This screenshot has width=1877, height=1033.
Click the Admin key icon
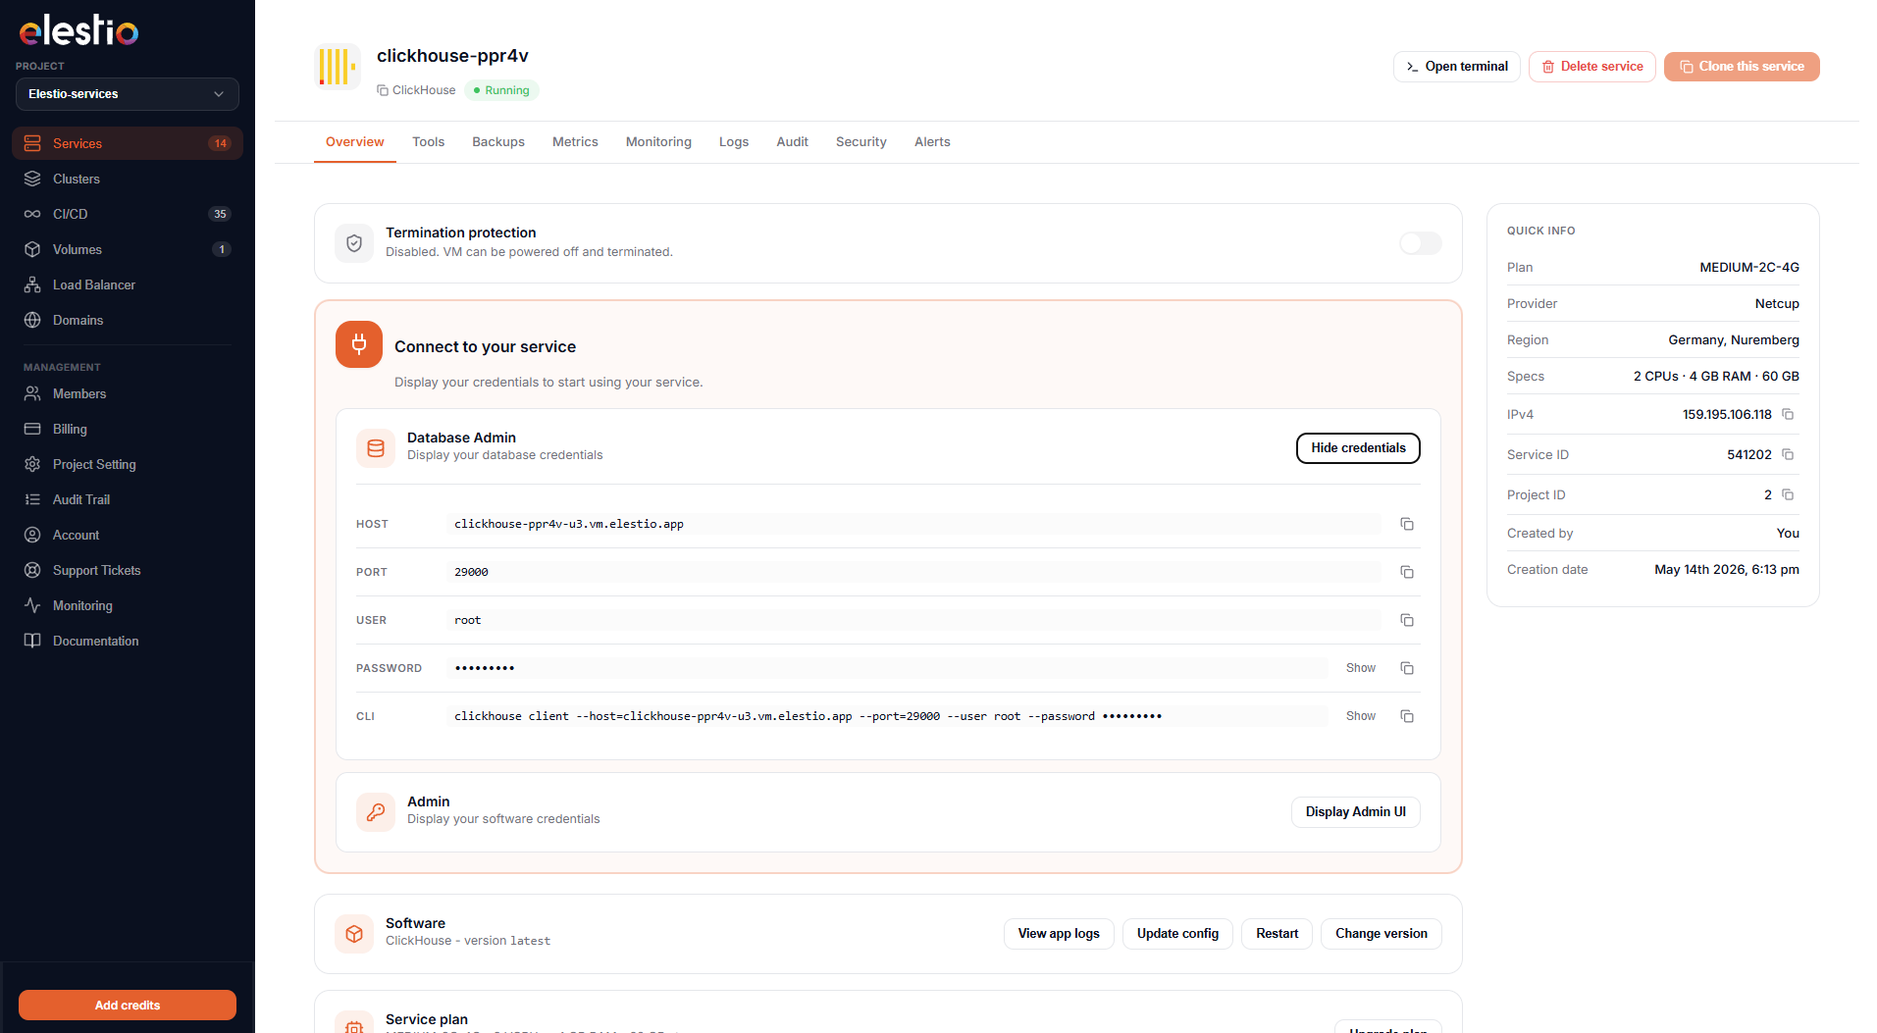(376, 812)
